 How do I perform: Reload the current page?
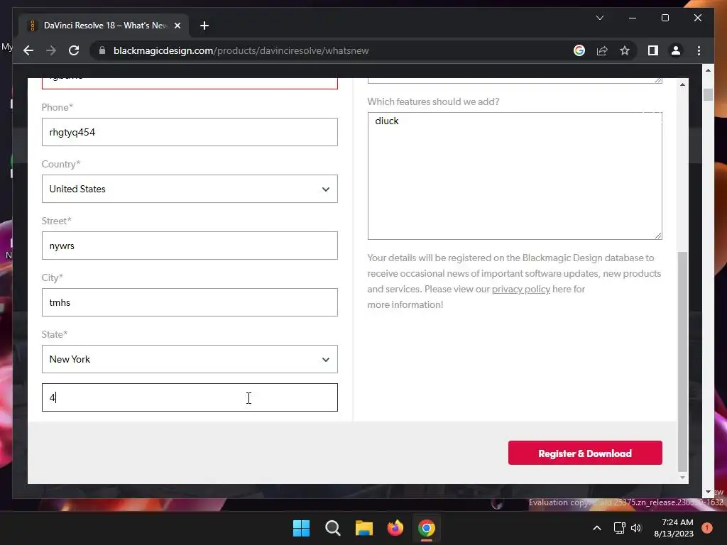click(x=74, y=50)
